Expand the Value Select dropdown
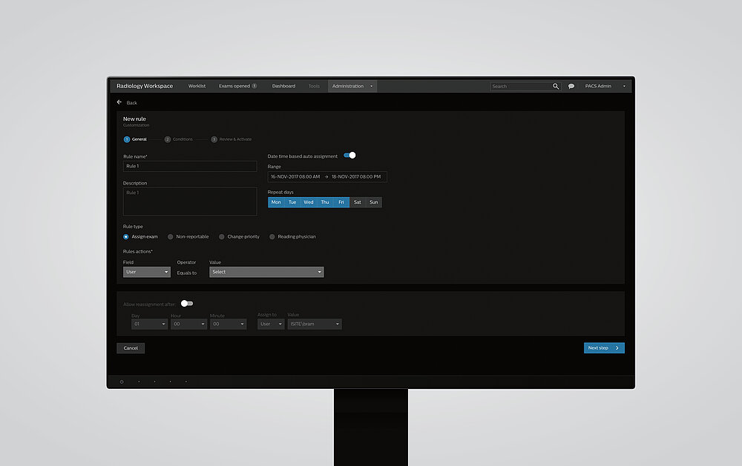The image size is (742, 466). click(x=266, y=272)
